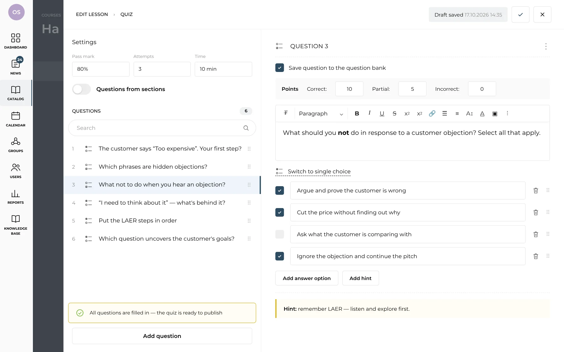Close the quiz editor
The image size is (564, 352).
point(542,14)
